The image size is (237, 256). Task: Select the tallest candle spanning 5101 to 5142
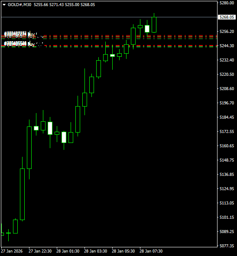[x=23, y=194]
